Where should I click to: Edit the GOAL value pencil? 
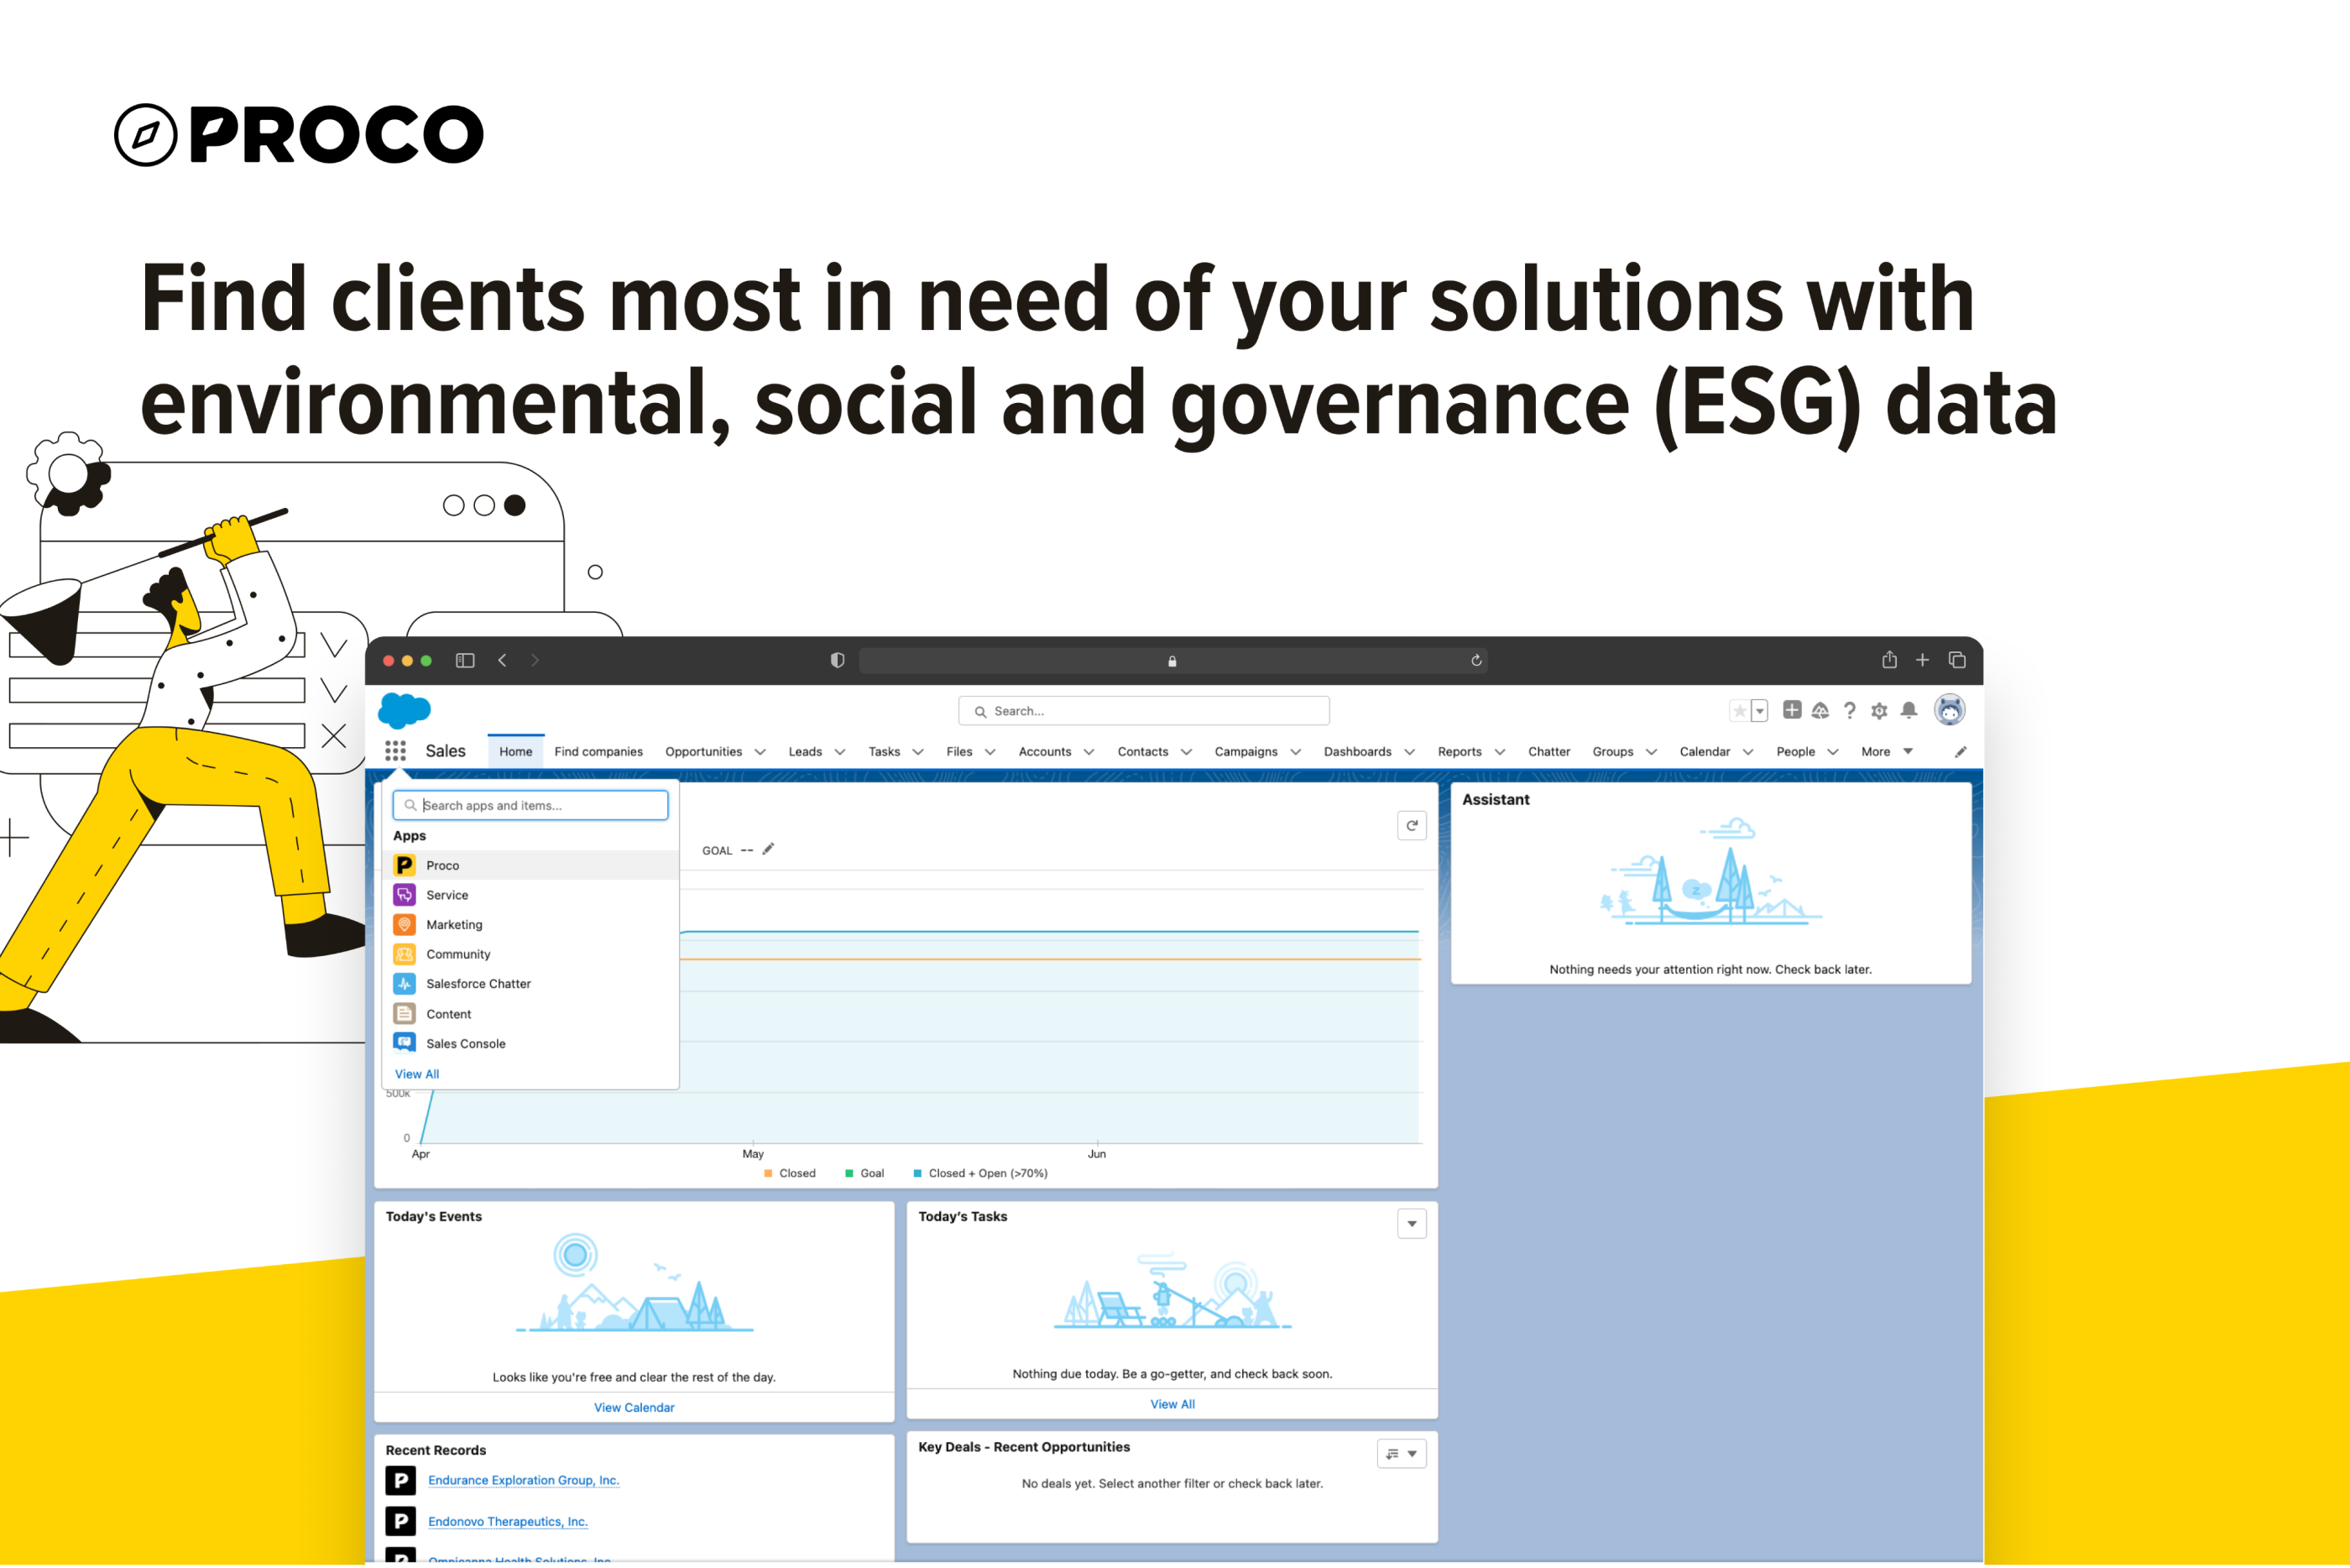coord(768,849)
